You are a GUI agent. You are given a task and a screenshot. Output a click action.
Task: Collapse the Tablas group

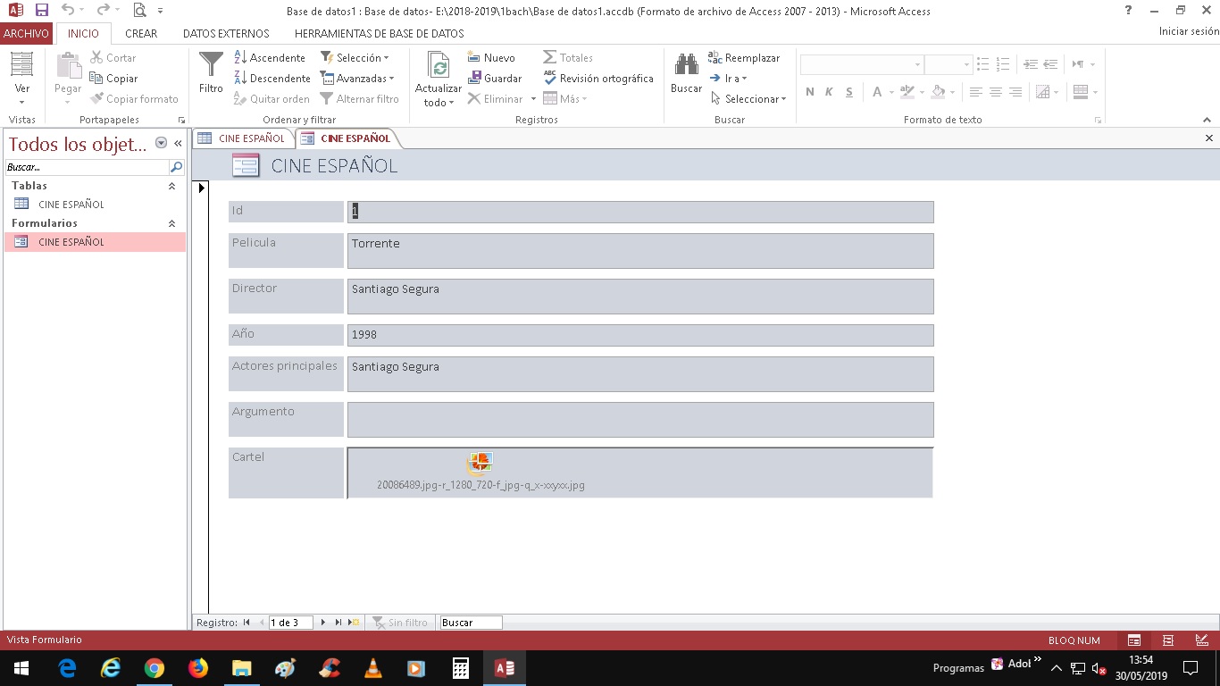tap(171, 186)
